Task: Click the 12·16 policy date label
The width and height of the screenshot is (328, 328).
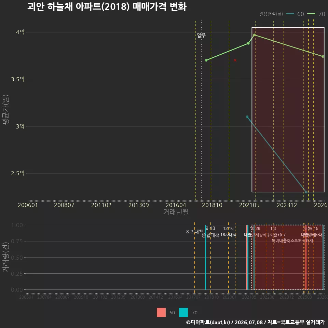Action: [x=229, y=229]
